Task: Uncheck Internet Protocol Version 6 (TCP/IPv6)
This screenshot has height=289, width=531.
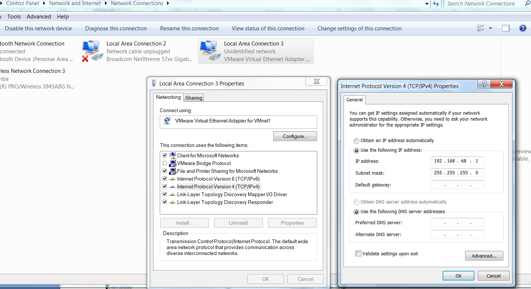Action: click(165, 179)
